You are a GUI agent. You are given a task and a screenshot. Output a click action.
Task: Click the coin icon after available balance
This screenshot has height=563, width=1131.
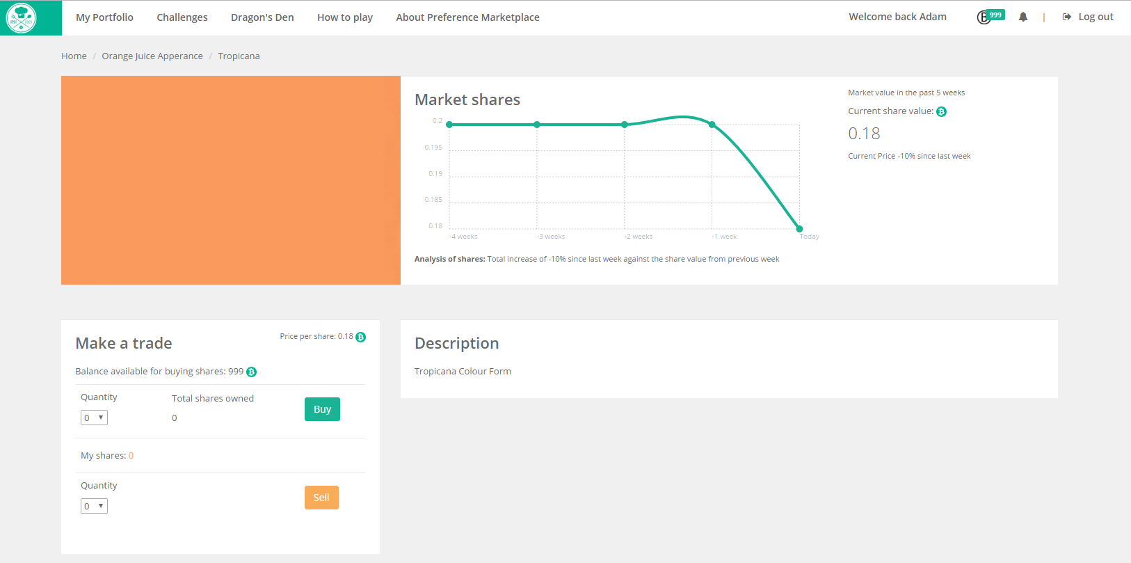click(252, 372)
